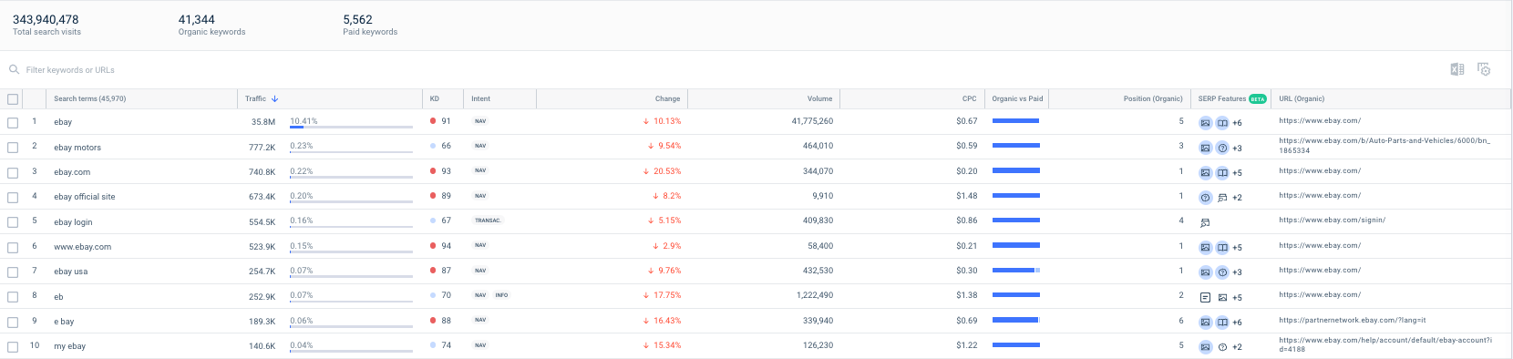Click the TRANSAC. intent tag for ebay login
Screen dimensions: 1513x359
tap(488, 221)
